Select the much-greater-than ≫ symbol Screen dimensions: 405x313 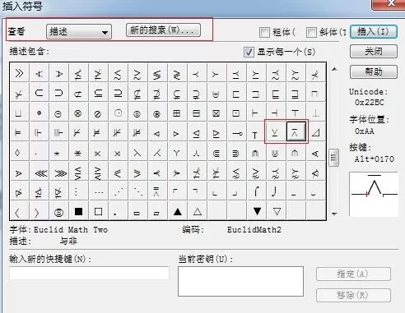[19, 73]
